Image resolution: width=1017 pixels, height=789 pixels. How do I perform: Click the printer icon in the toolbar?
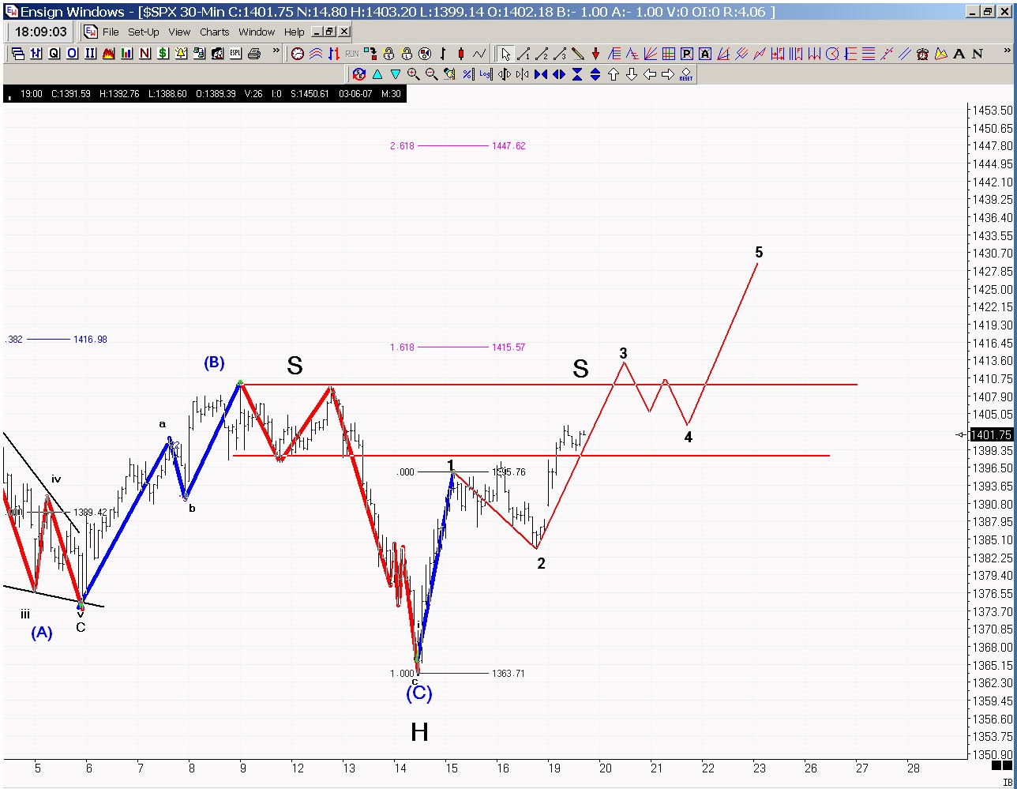tap(253, 54)
